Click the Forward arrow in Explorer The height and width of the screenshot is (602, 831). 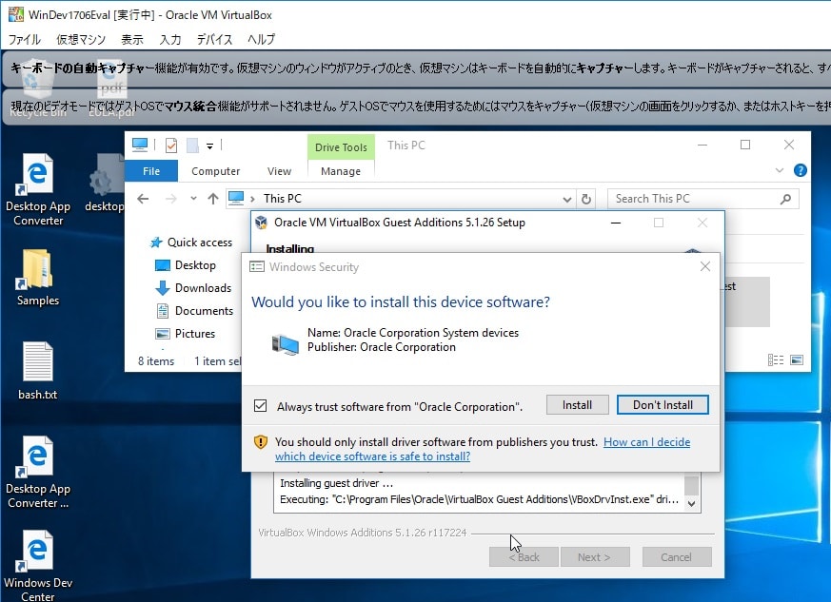[x=170, y=199]
